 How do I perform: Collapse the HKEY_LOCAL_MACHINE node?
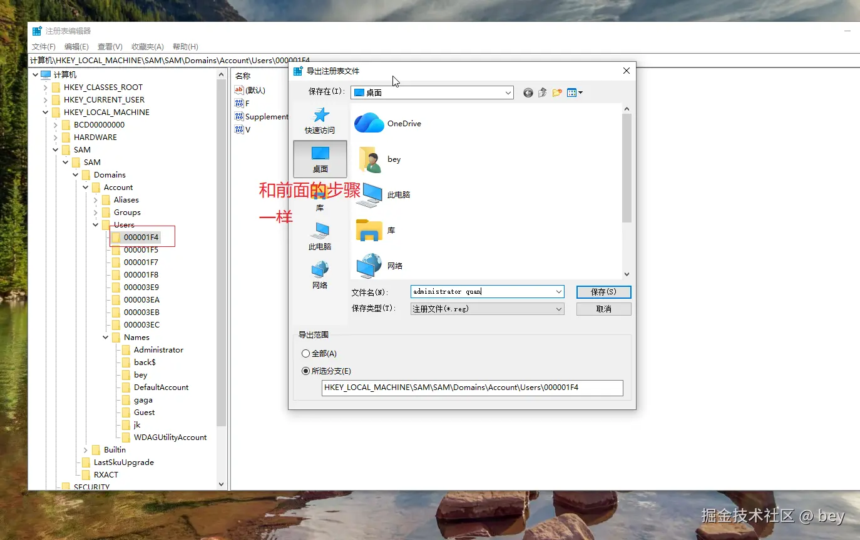click(46, 112)
